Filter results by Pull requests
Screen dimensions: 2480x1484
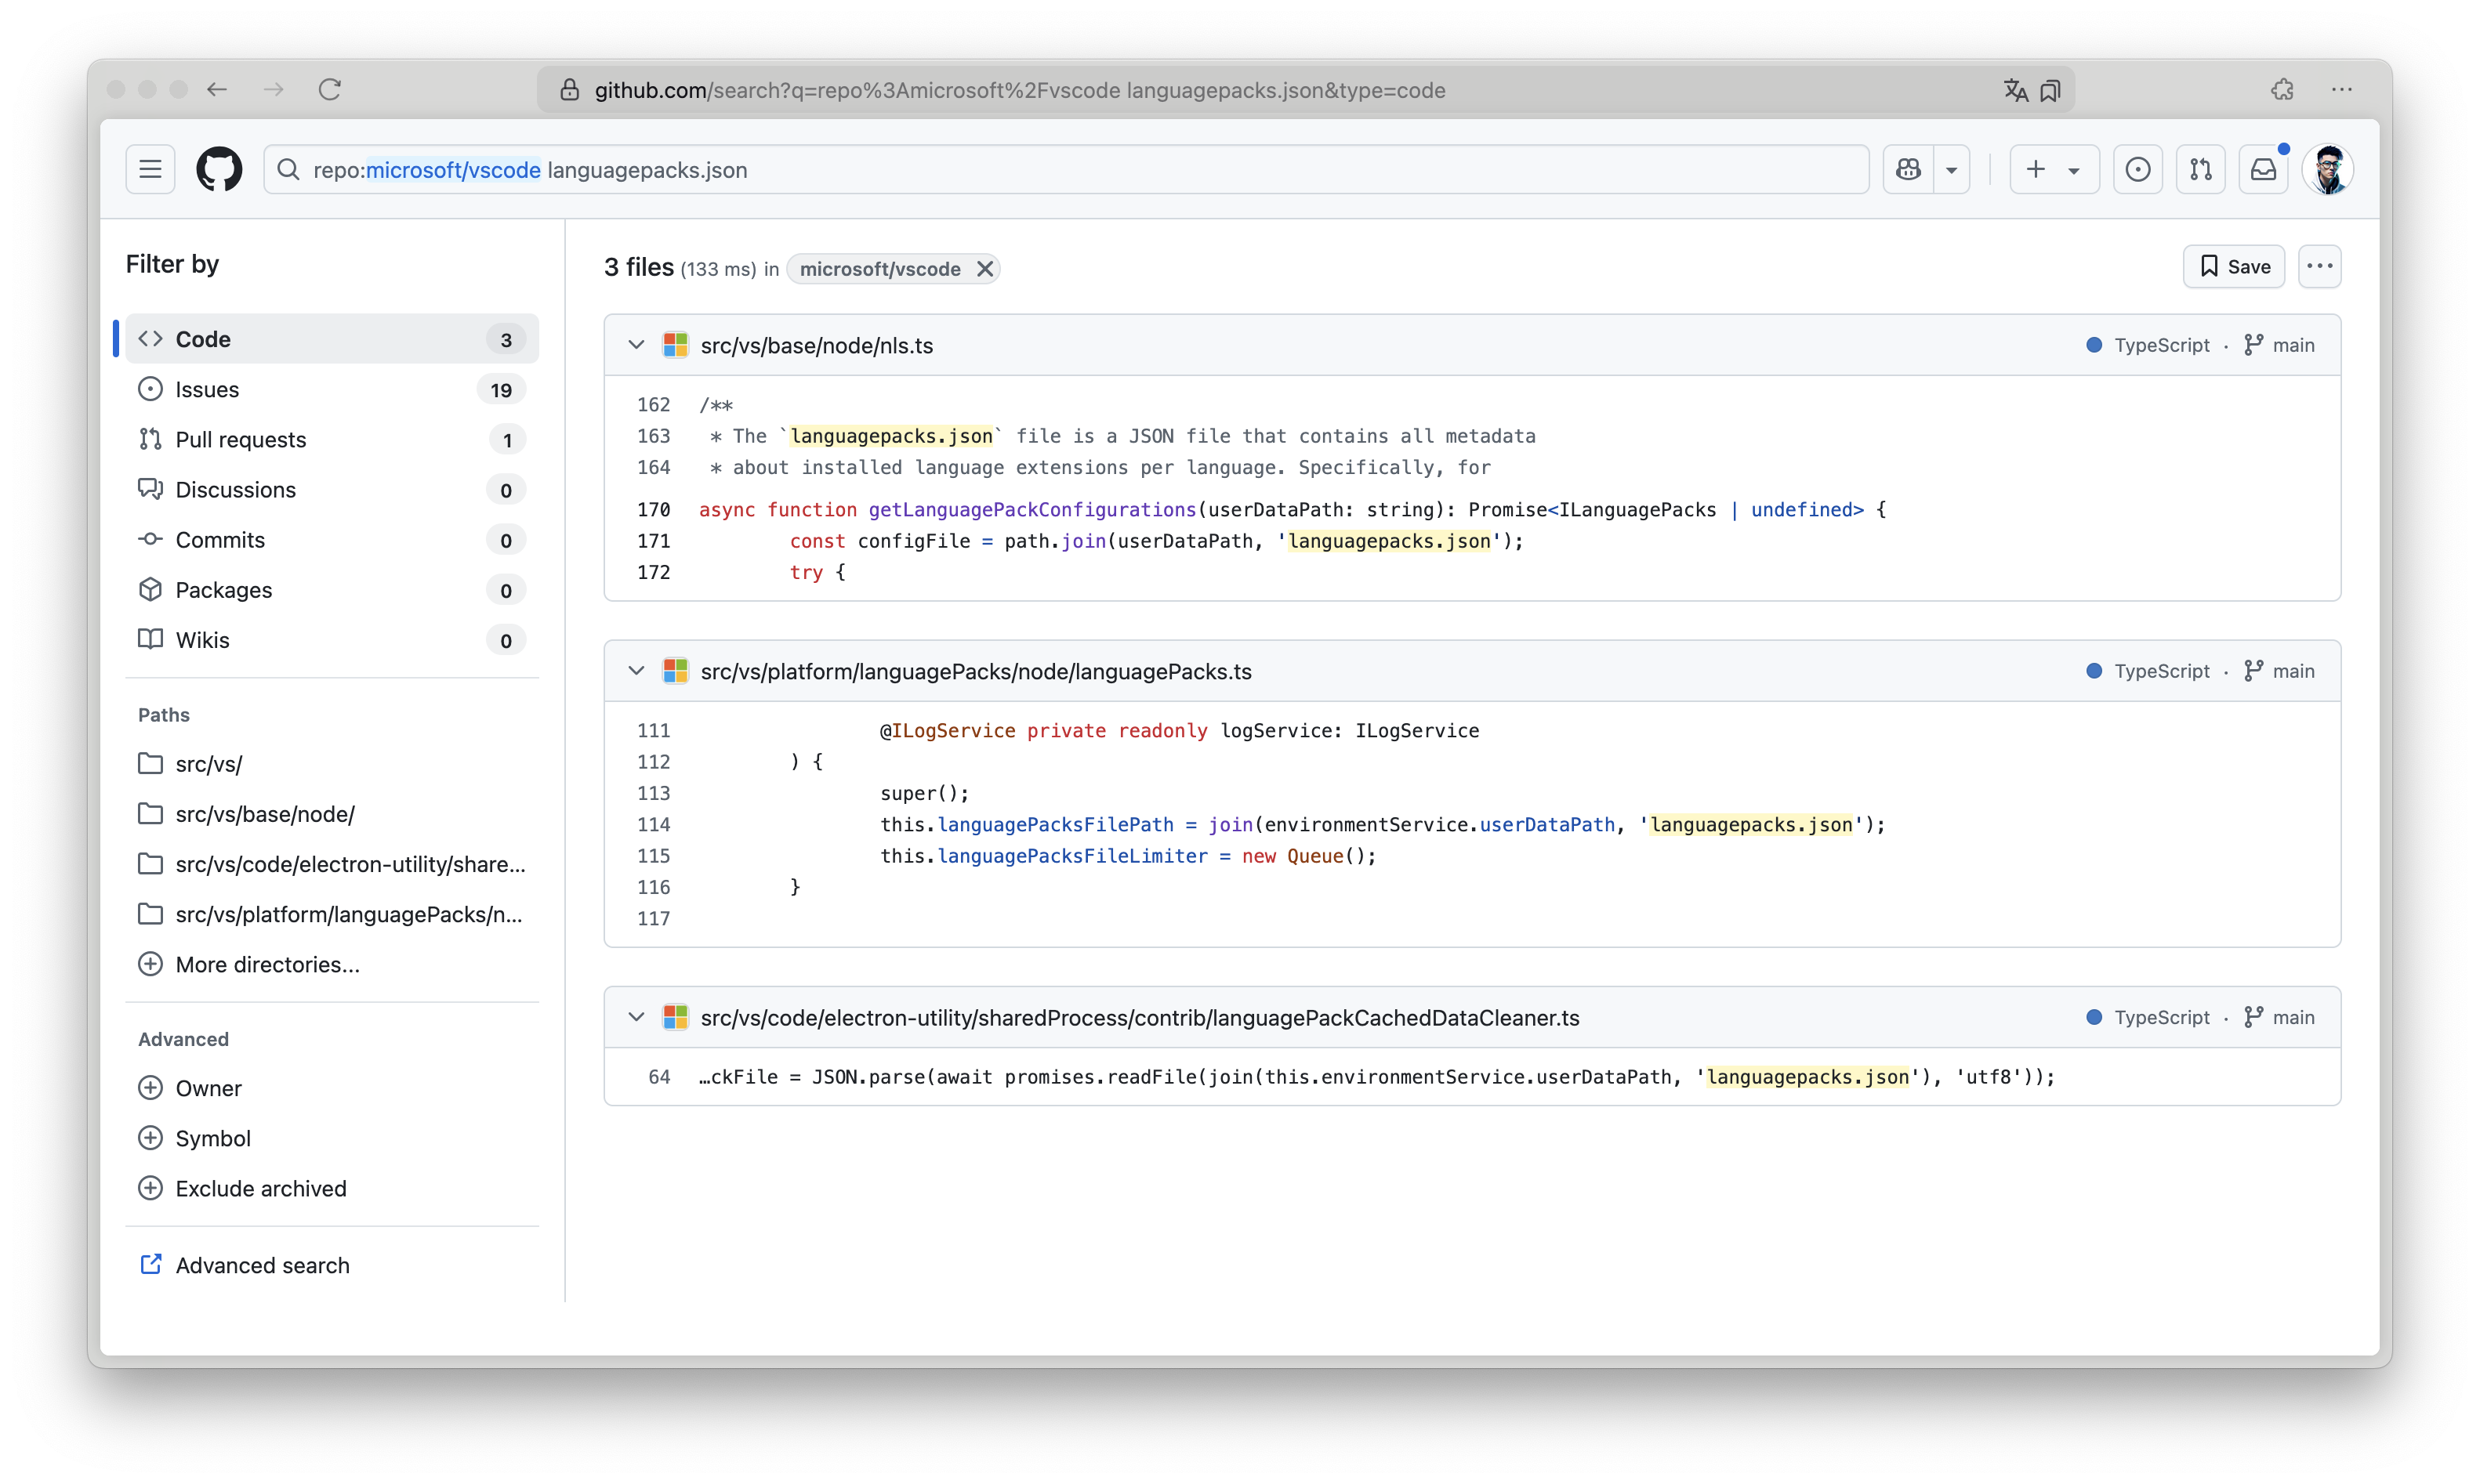(240, 439)
